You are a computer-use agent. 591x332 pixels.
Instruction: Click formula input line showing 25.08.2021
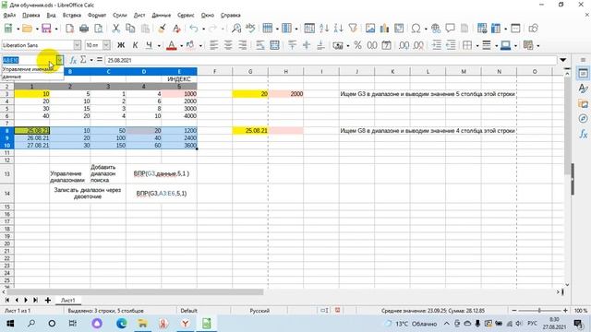coord(331,60)
